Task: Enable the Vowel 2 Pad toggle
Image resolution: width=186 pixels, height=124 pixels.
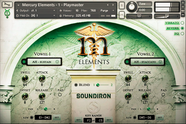Action: tap(163, 95)
